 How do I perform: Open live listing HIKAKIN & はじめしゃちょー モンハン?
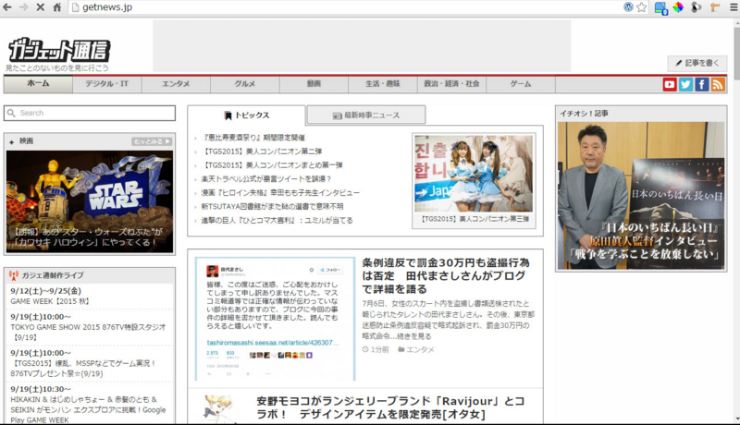tap(88, 409)
